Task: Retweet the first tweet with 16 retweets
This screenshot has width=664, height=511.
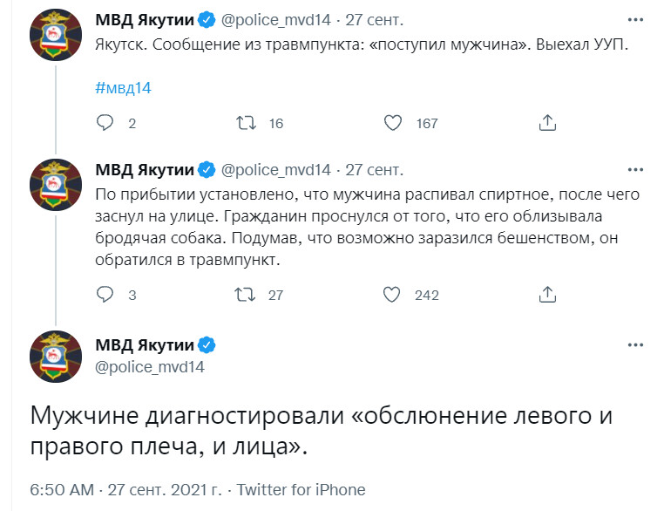Action: pyautogui.click(x=246, y=123)
